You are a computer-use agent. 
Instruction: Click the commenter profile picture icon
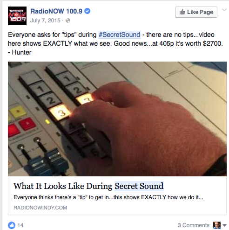pos(217,225)
